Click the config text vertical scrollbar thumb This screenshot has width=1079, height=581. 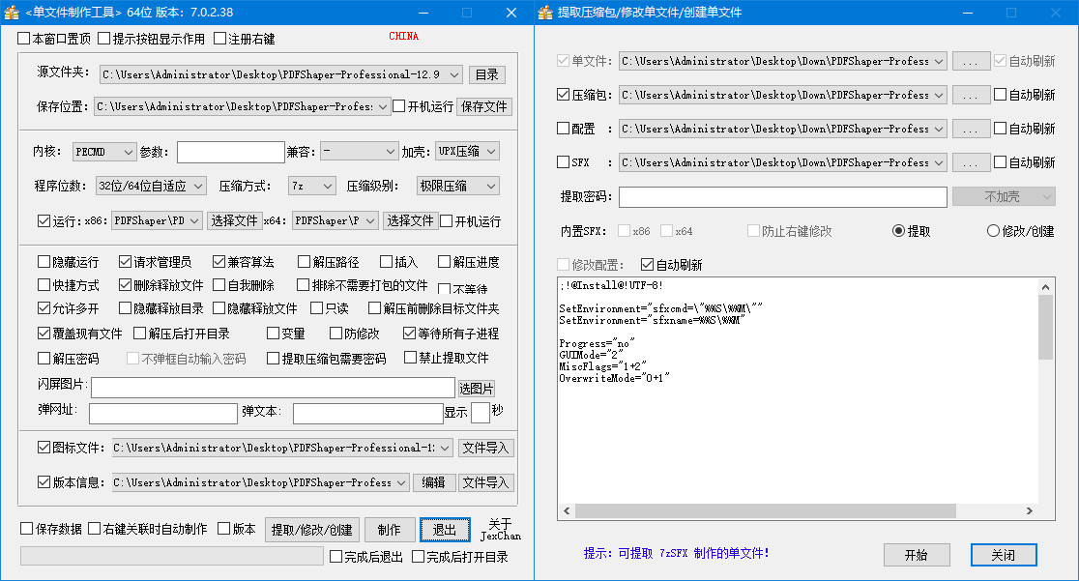click(1045, 328)
